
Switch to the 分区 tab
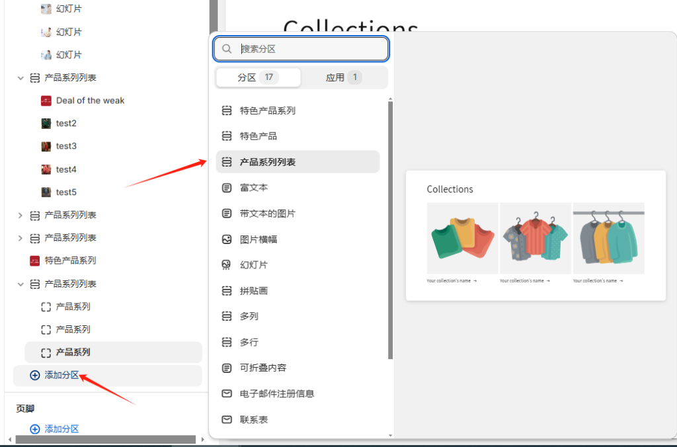point(258,77)
